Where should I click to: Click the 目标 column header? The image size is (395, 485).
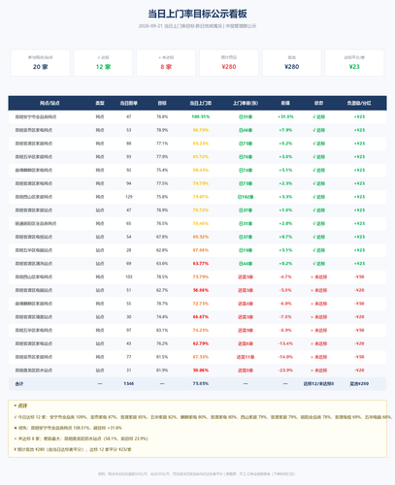[162, 103]
